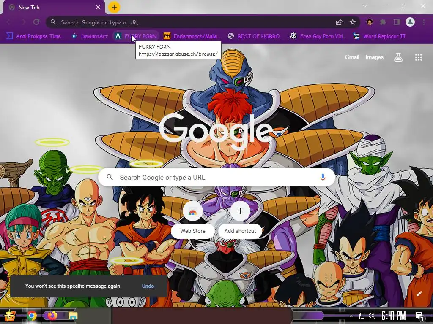Viewport: 433px width, 324px height.
Task: Click the search icon inside the address bar
Action: point(53,22)
